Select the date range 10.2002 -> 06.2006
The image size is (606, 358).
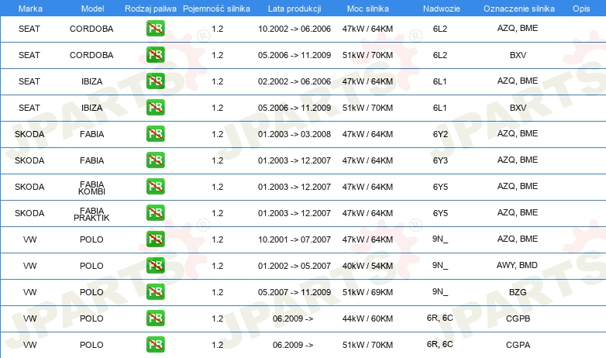tap(294, 29)
